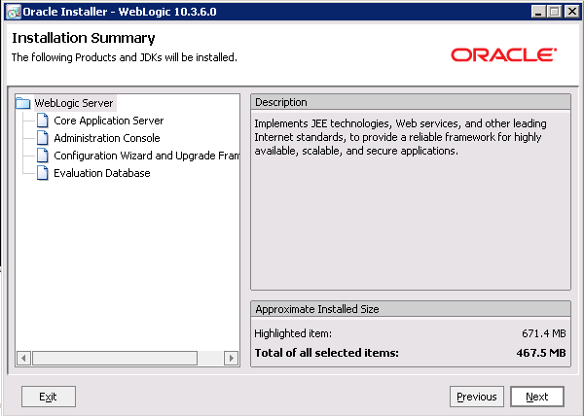
Task: Click 'Total of all selected items:' label
Action: point(326,353)
